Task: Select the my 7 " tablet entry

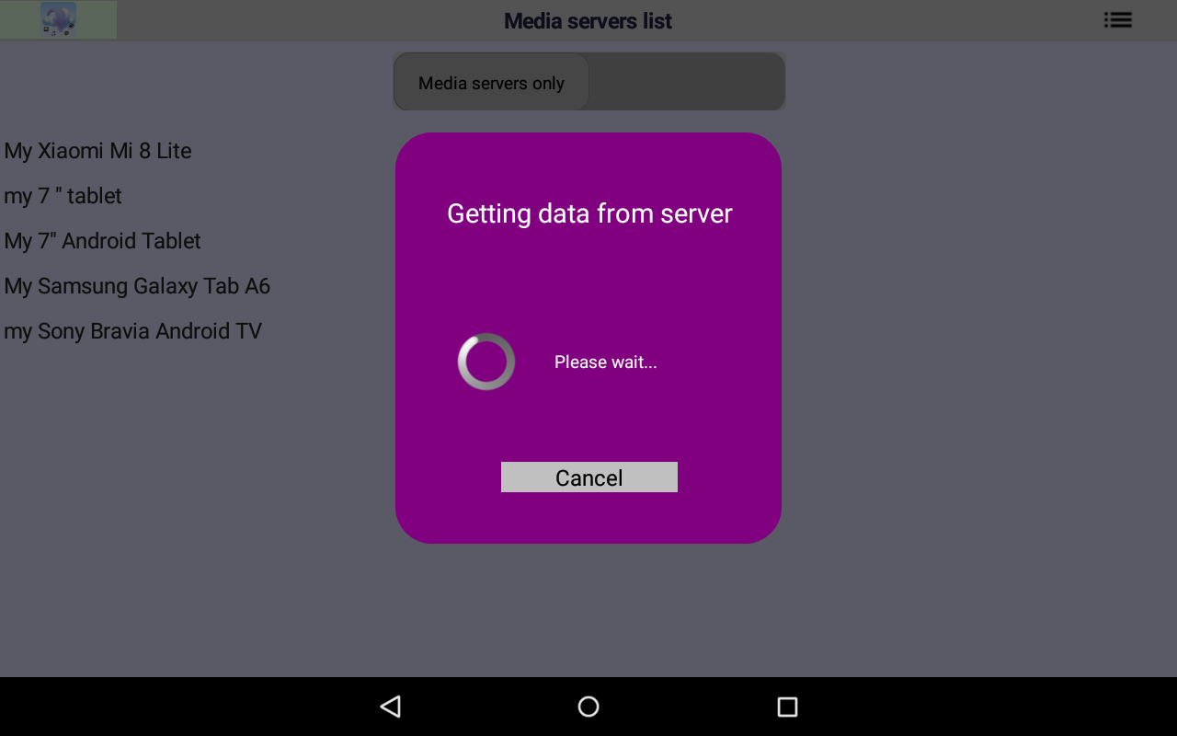Action: point(63,196)
